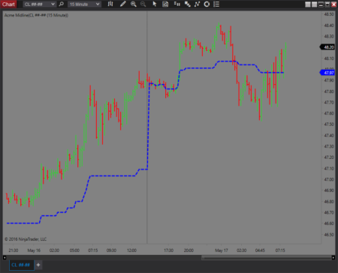Click the blue 47.97 price marker
This screenshot has height=273, width=338.
pos(327,73)
